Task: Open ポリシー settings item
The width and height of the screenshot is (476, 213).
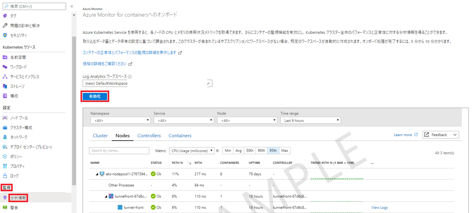Action: [x=17, y=156]
